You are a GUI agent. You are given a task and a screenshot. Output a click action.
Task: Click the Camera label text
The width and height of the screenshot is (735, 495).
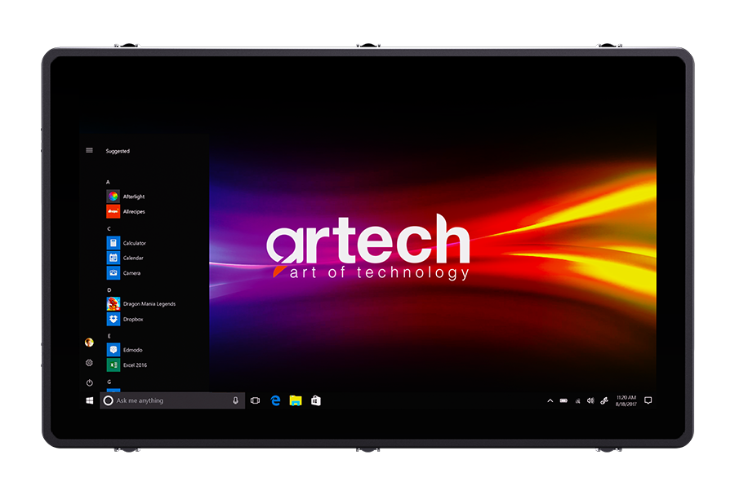(131, 272)
